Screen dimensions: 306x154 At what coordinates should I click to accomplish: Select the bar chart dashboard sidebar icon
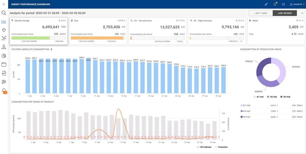tap(4, 21)
